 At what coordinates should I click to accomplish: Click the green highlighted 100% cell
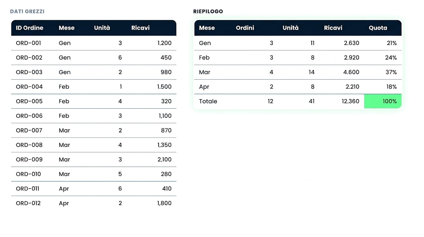tap(383, 101)
